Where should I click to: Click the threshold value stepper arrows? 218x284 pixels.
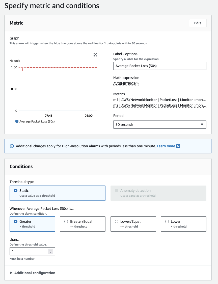coord(50,251)
